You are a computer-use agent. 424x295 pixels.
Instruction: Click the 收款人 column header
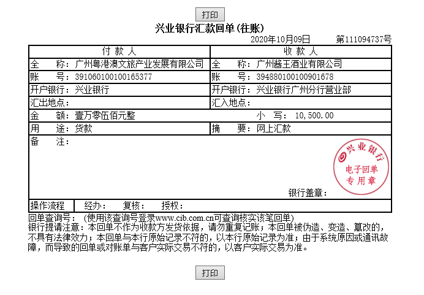pos(300,51)
